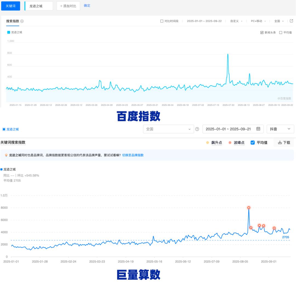The height and width of the screenshot is (283, 296).
Task: Toggle the blue 平均值 checkbox in 巨量算数
Action: click(x=253, y=143)
